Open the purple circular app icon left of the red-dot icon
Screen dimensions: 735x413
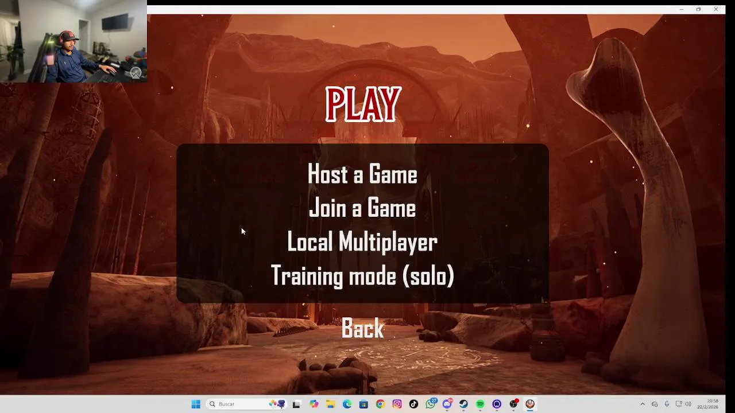coord(497,404)
